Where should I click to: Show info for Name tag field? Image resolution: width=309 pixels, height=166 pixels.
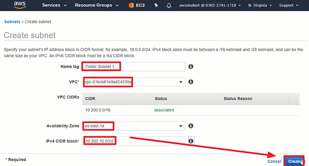[191, 67]
